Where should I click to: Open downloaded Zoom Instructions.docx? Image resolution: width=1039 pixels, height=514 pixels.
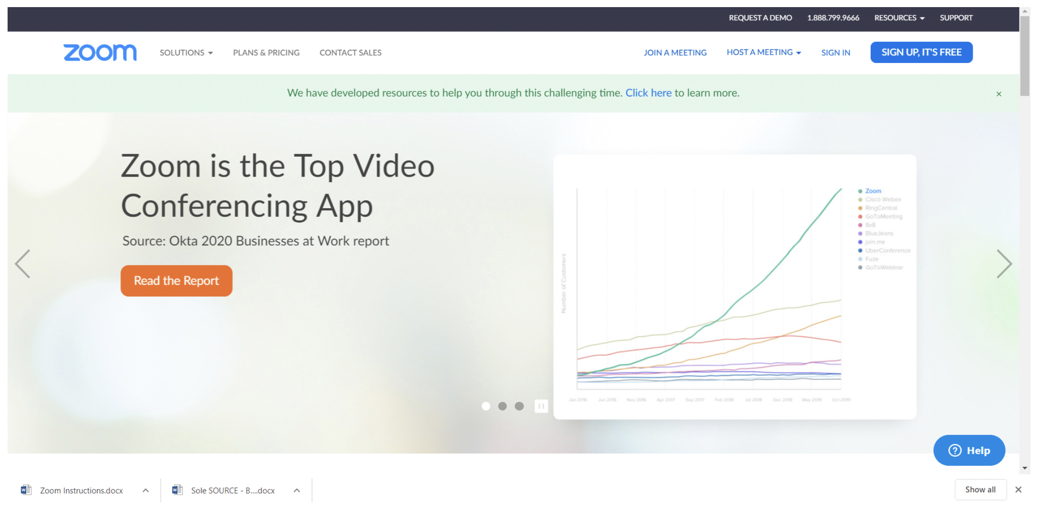point(81,490)
